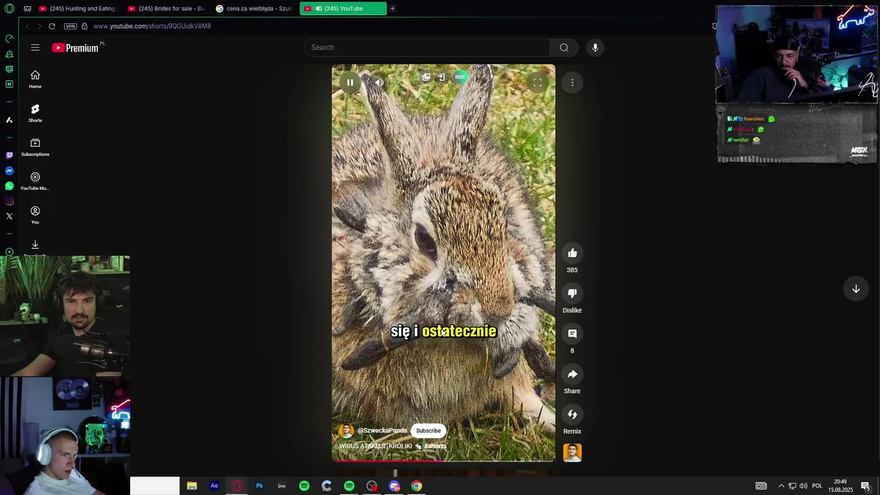This screenshot has height=495, width=880.
Task: Open the You section in sidebar
Action: [35, 215]
